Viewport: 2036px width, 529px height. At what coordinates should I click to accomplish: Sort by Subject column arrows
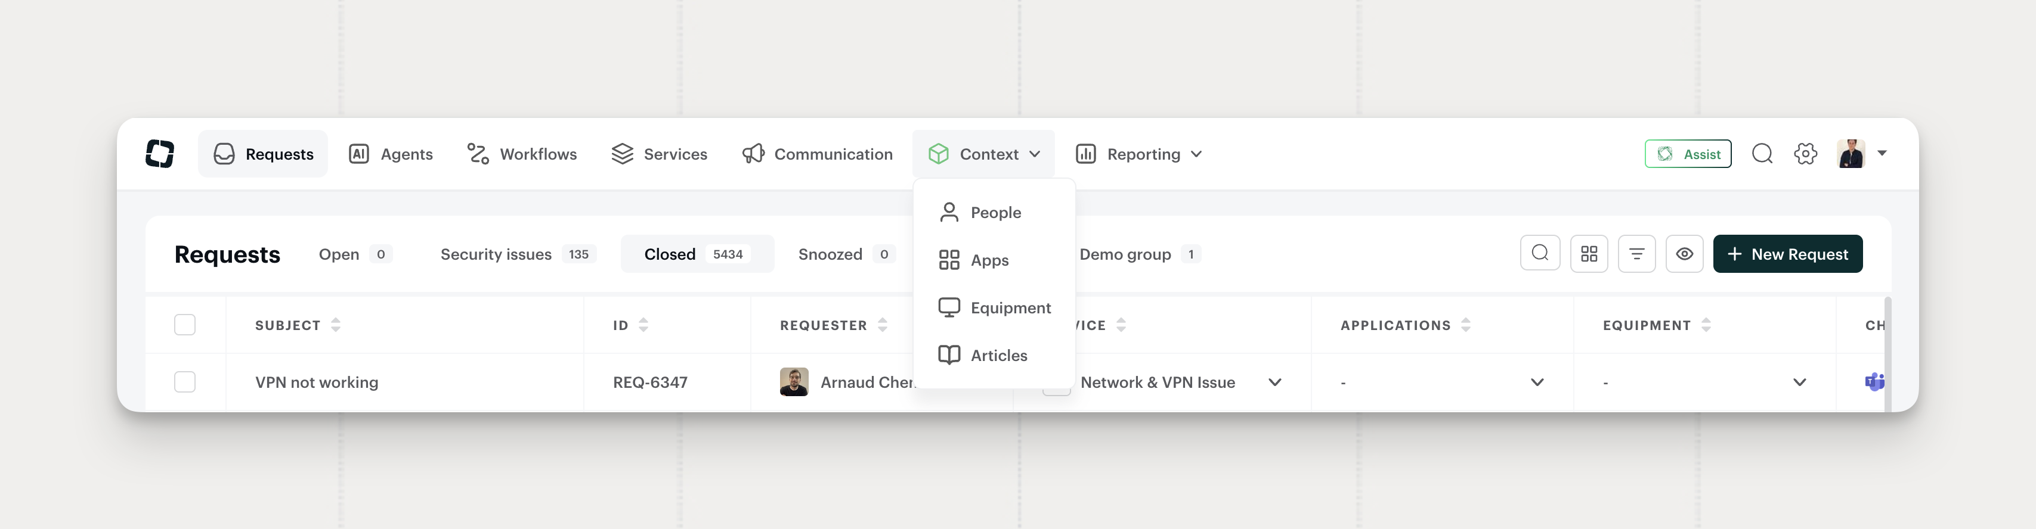pos(336,325)
